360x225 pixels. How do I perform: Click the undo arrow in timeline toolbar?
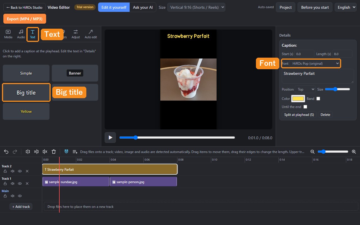(x=6, y=152)
